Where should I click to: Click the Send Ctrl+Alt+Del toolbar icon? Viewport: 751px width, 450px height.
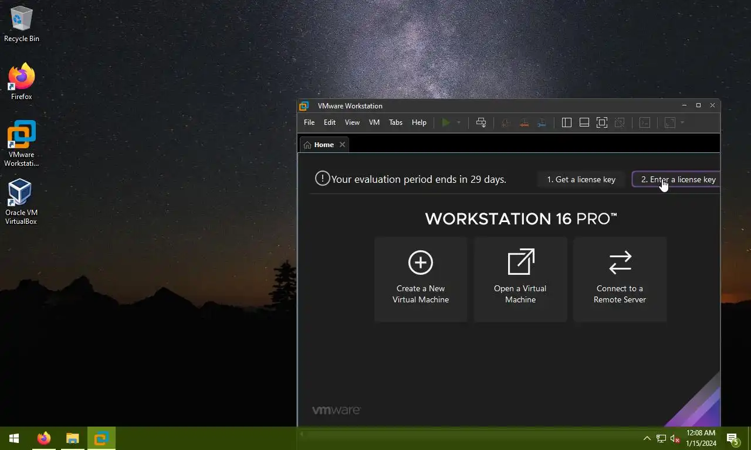click(x=481, y=122)
